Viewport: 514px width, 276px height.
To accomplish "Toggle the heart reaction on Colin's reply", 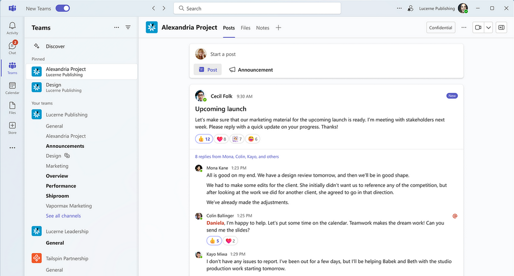I will [231, 241].
